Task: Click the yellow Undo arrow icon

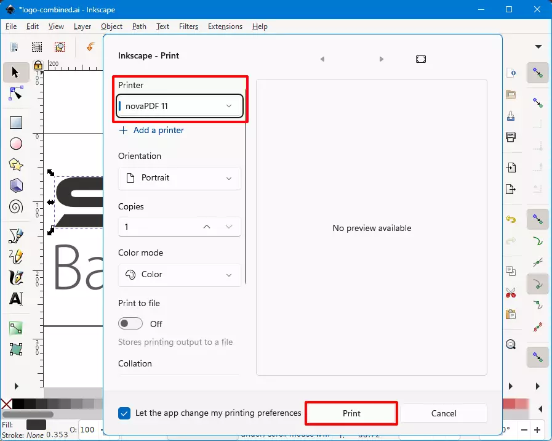Action: 511,219
